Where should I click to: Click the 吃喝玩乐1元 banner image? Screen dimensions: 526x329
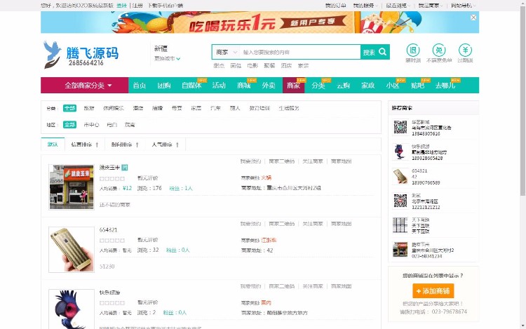(x=259, y=22)
